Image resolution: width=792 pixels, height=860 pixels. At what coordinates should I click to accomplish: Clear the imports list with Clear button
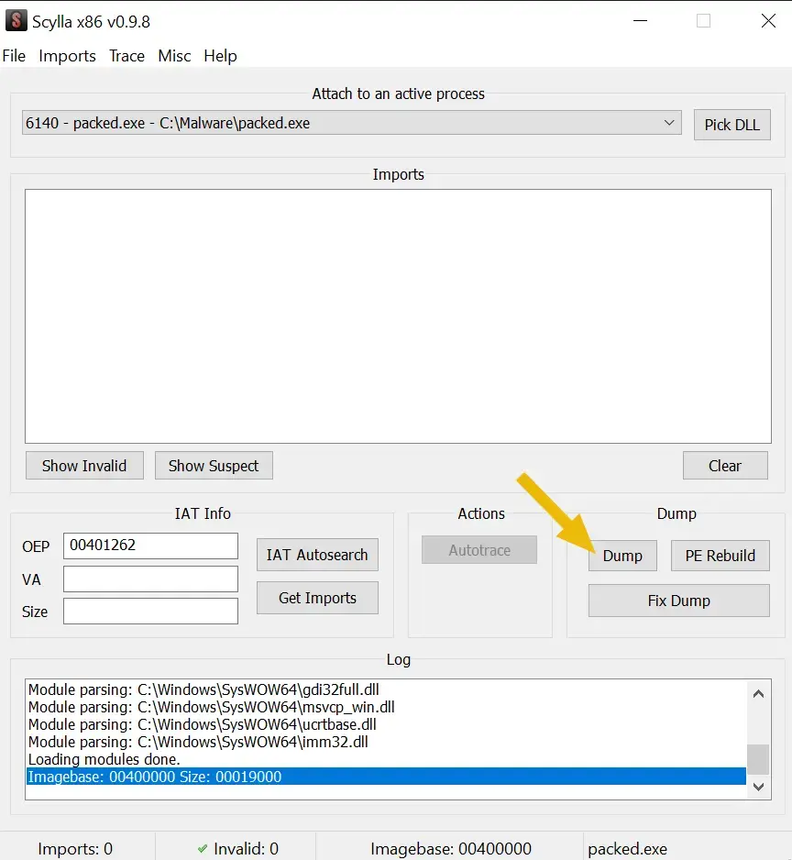tap(725, 466)
